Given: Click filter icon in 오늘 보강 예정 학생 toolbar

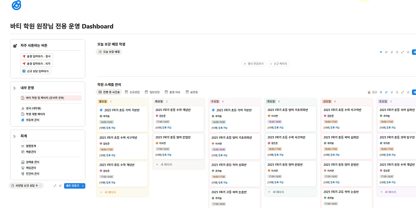Looking at the screenshot, I should point(381,52).
